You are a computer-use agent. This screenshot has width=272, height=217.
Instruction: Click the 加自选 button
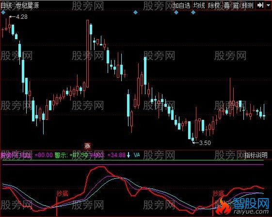182,5
